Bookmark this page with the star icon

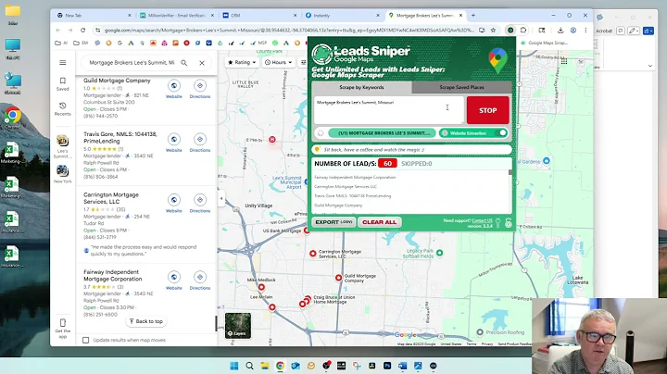coord(493,31)
